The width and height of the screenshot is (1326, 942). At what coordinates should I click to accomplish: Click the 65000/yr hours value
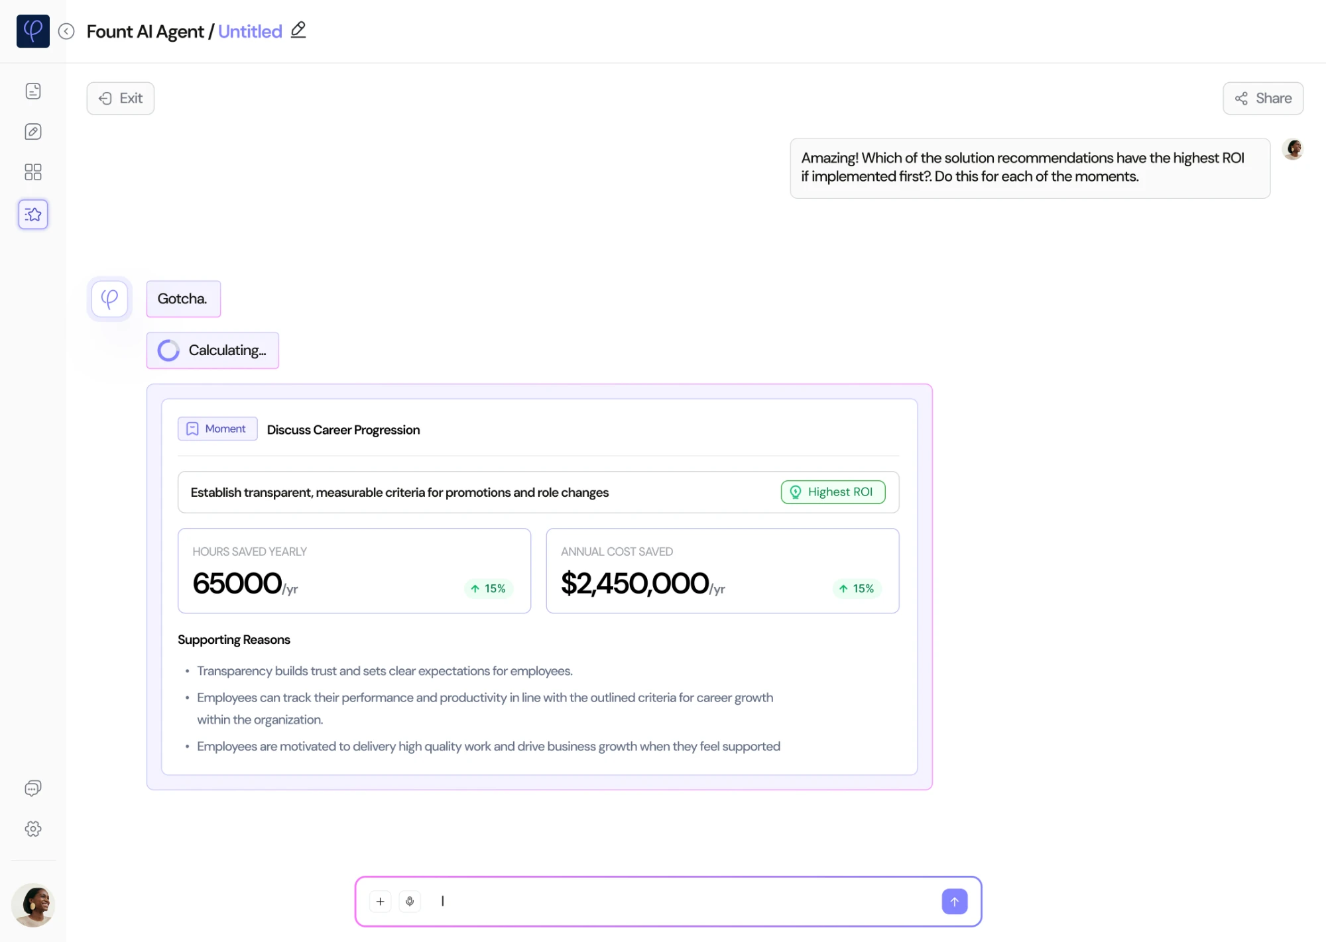[245, 584]
